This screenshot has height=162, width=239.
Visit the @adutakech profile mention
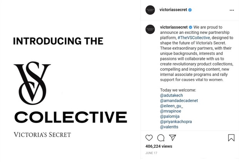(x=172, y=95)
